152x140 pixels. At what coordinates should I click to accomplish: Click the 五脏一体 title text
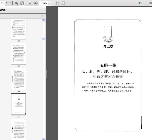point(108,65)
